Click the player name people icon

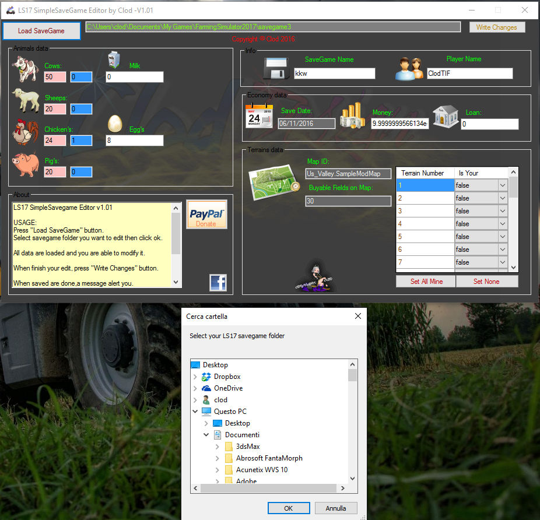click(409, 69)
